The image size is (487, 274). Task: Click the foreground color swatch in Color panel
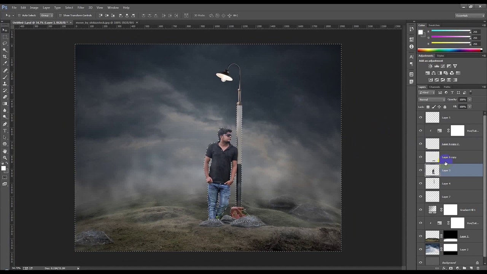click(420, 32)
